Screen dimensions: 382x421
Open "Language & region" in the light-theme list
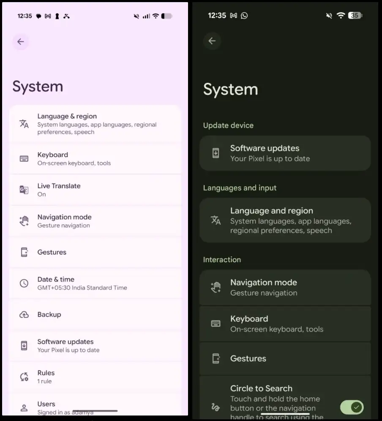coord(67,117)
